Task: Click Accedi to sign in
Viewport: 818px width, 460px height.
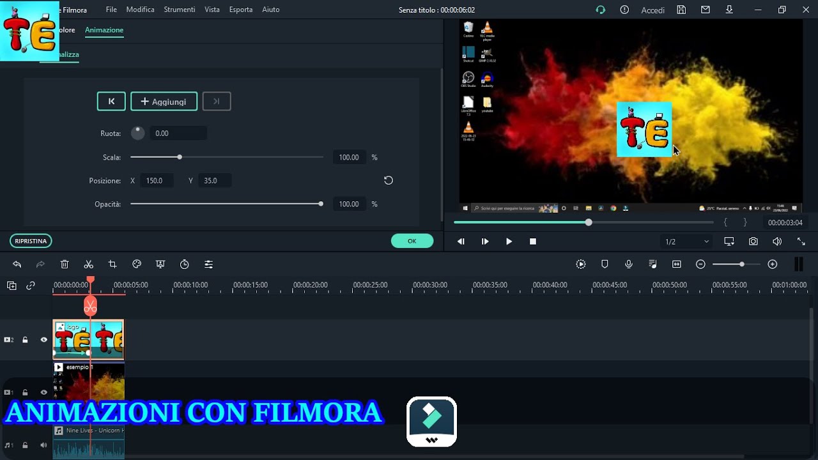Action: 653,10
